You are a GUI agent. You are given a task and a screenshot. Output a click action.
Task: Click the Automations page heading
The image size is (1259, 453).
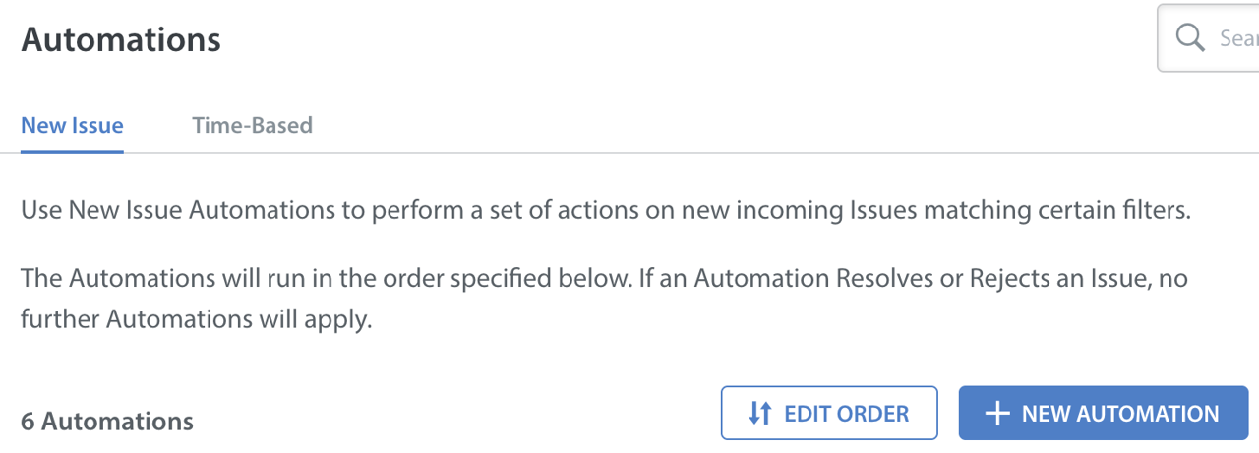click(x=120, y=40)
